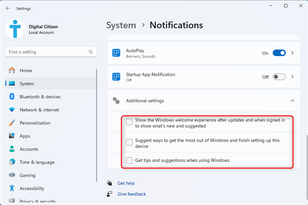The height and width of the screenshot is (205, 308).
Task: Click the Additional settings label
Action: (145, 101)
